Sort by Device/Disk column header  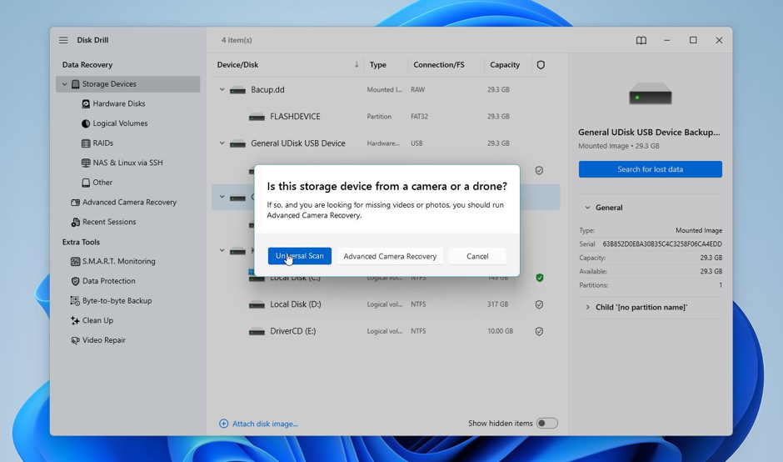point(237,64)
